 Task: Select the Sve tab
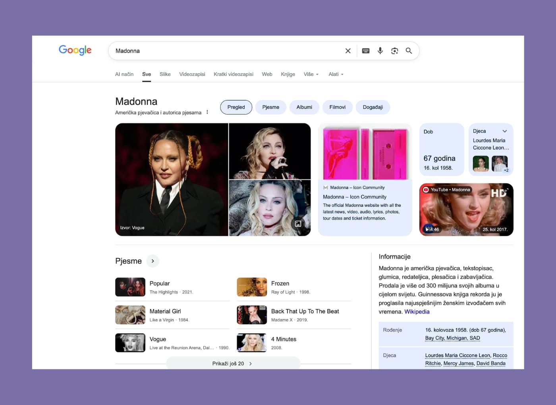147,74
